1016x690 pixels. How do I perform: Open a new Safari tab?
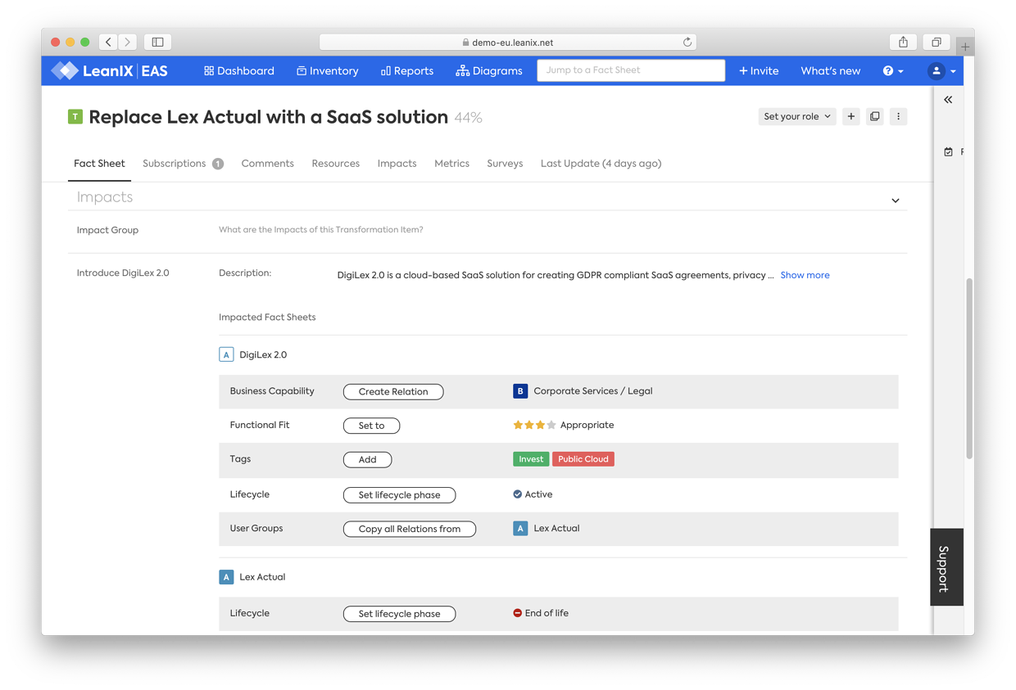point(965,47)
